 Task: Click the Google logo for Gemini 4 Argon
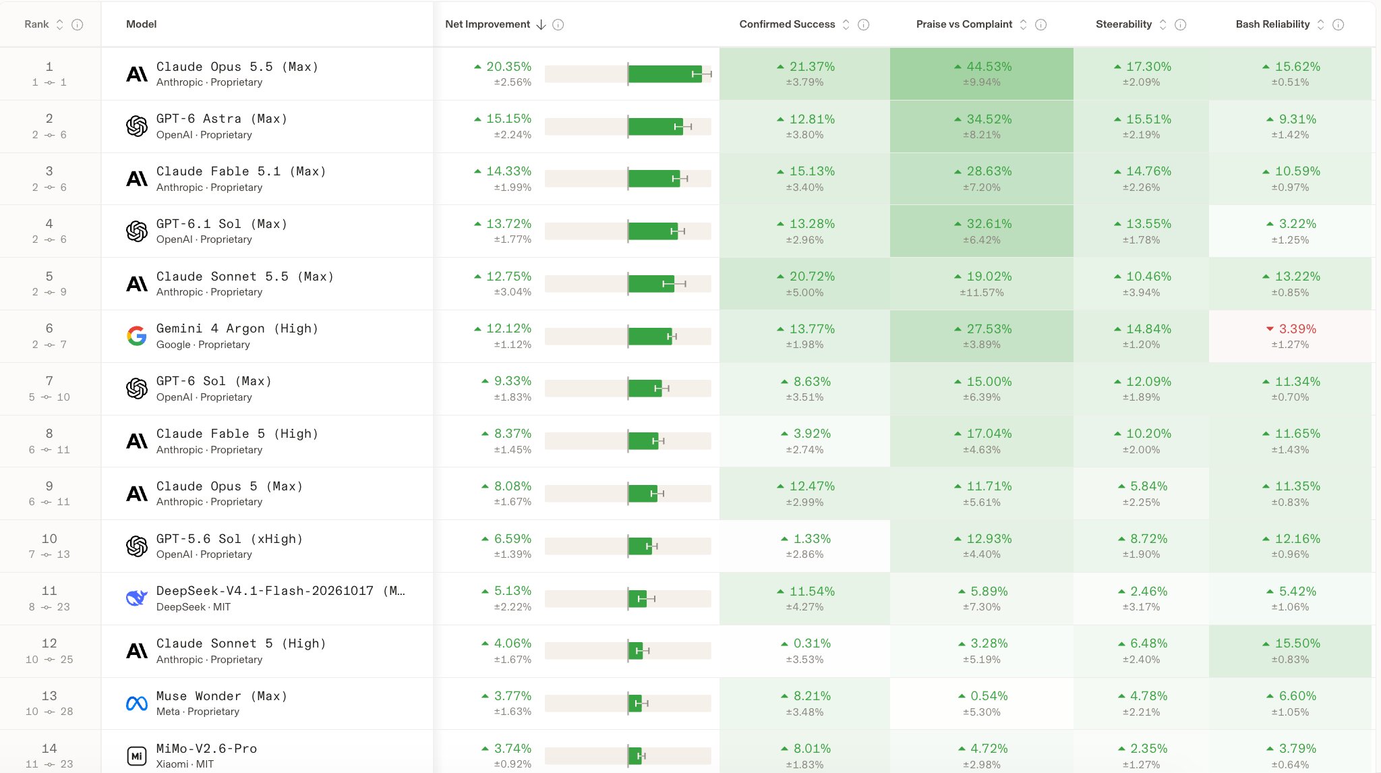point(137,336)
